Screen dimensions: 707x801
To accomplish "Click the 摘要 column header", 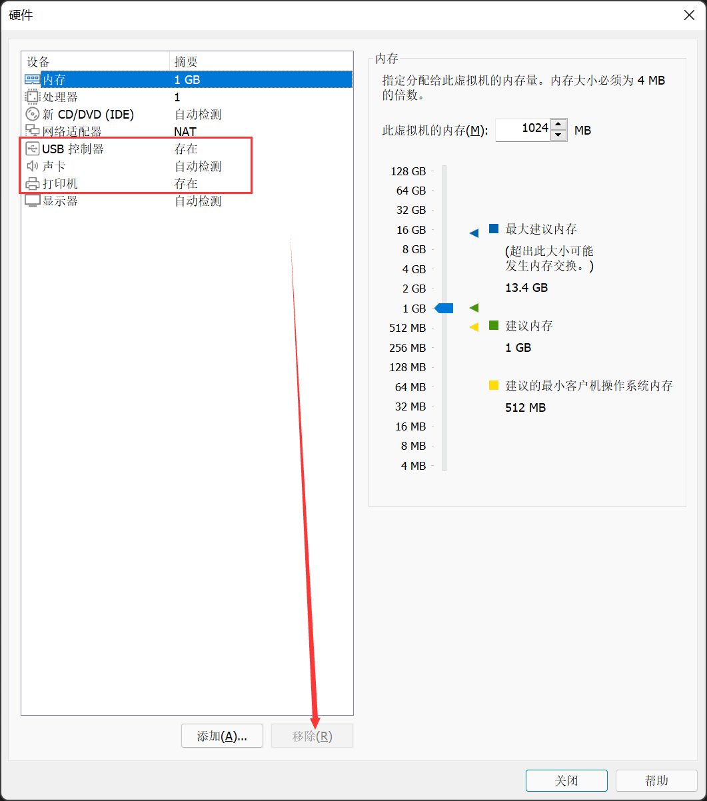I will coord(261,61).
